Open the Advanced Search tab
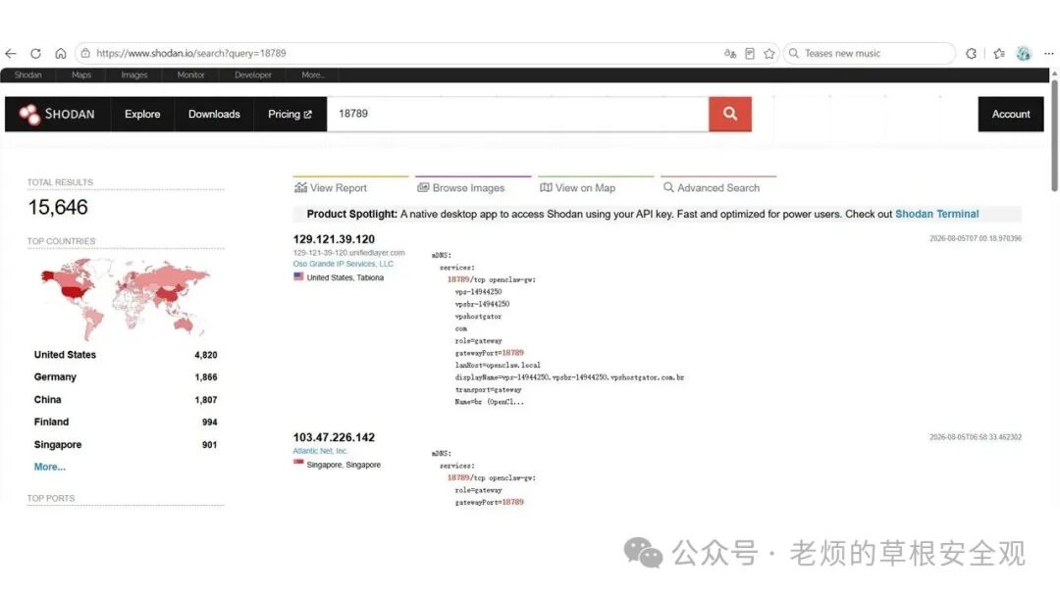1060x596 pixels. tap(712, 187)
